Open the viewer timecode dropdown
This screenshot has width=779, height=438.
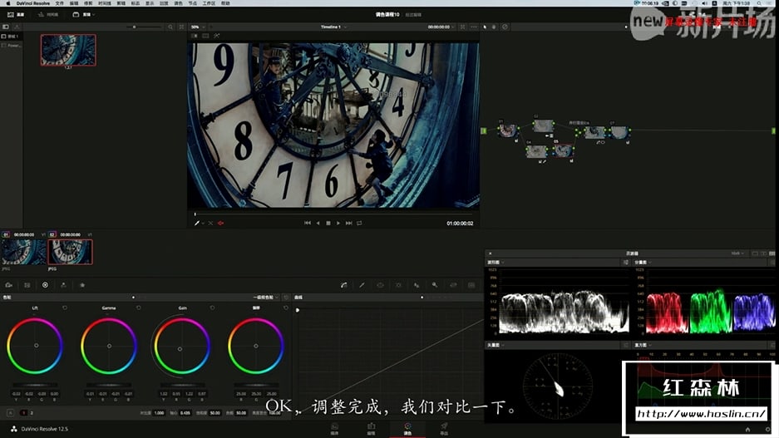click(x=441, y=27)
